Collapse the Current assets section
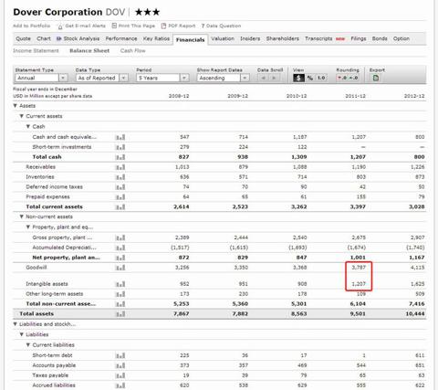This screenshot has height=390, width=438. [22, 116]
